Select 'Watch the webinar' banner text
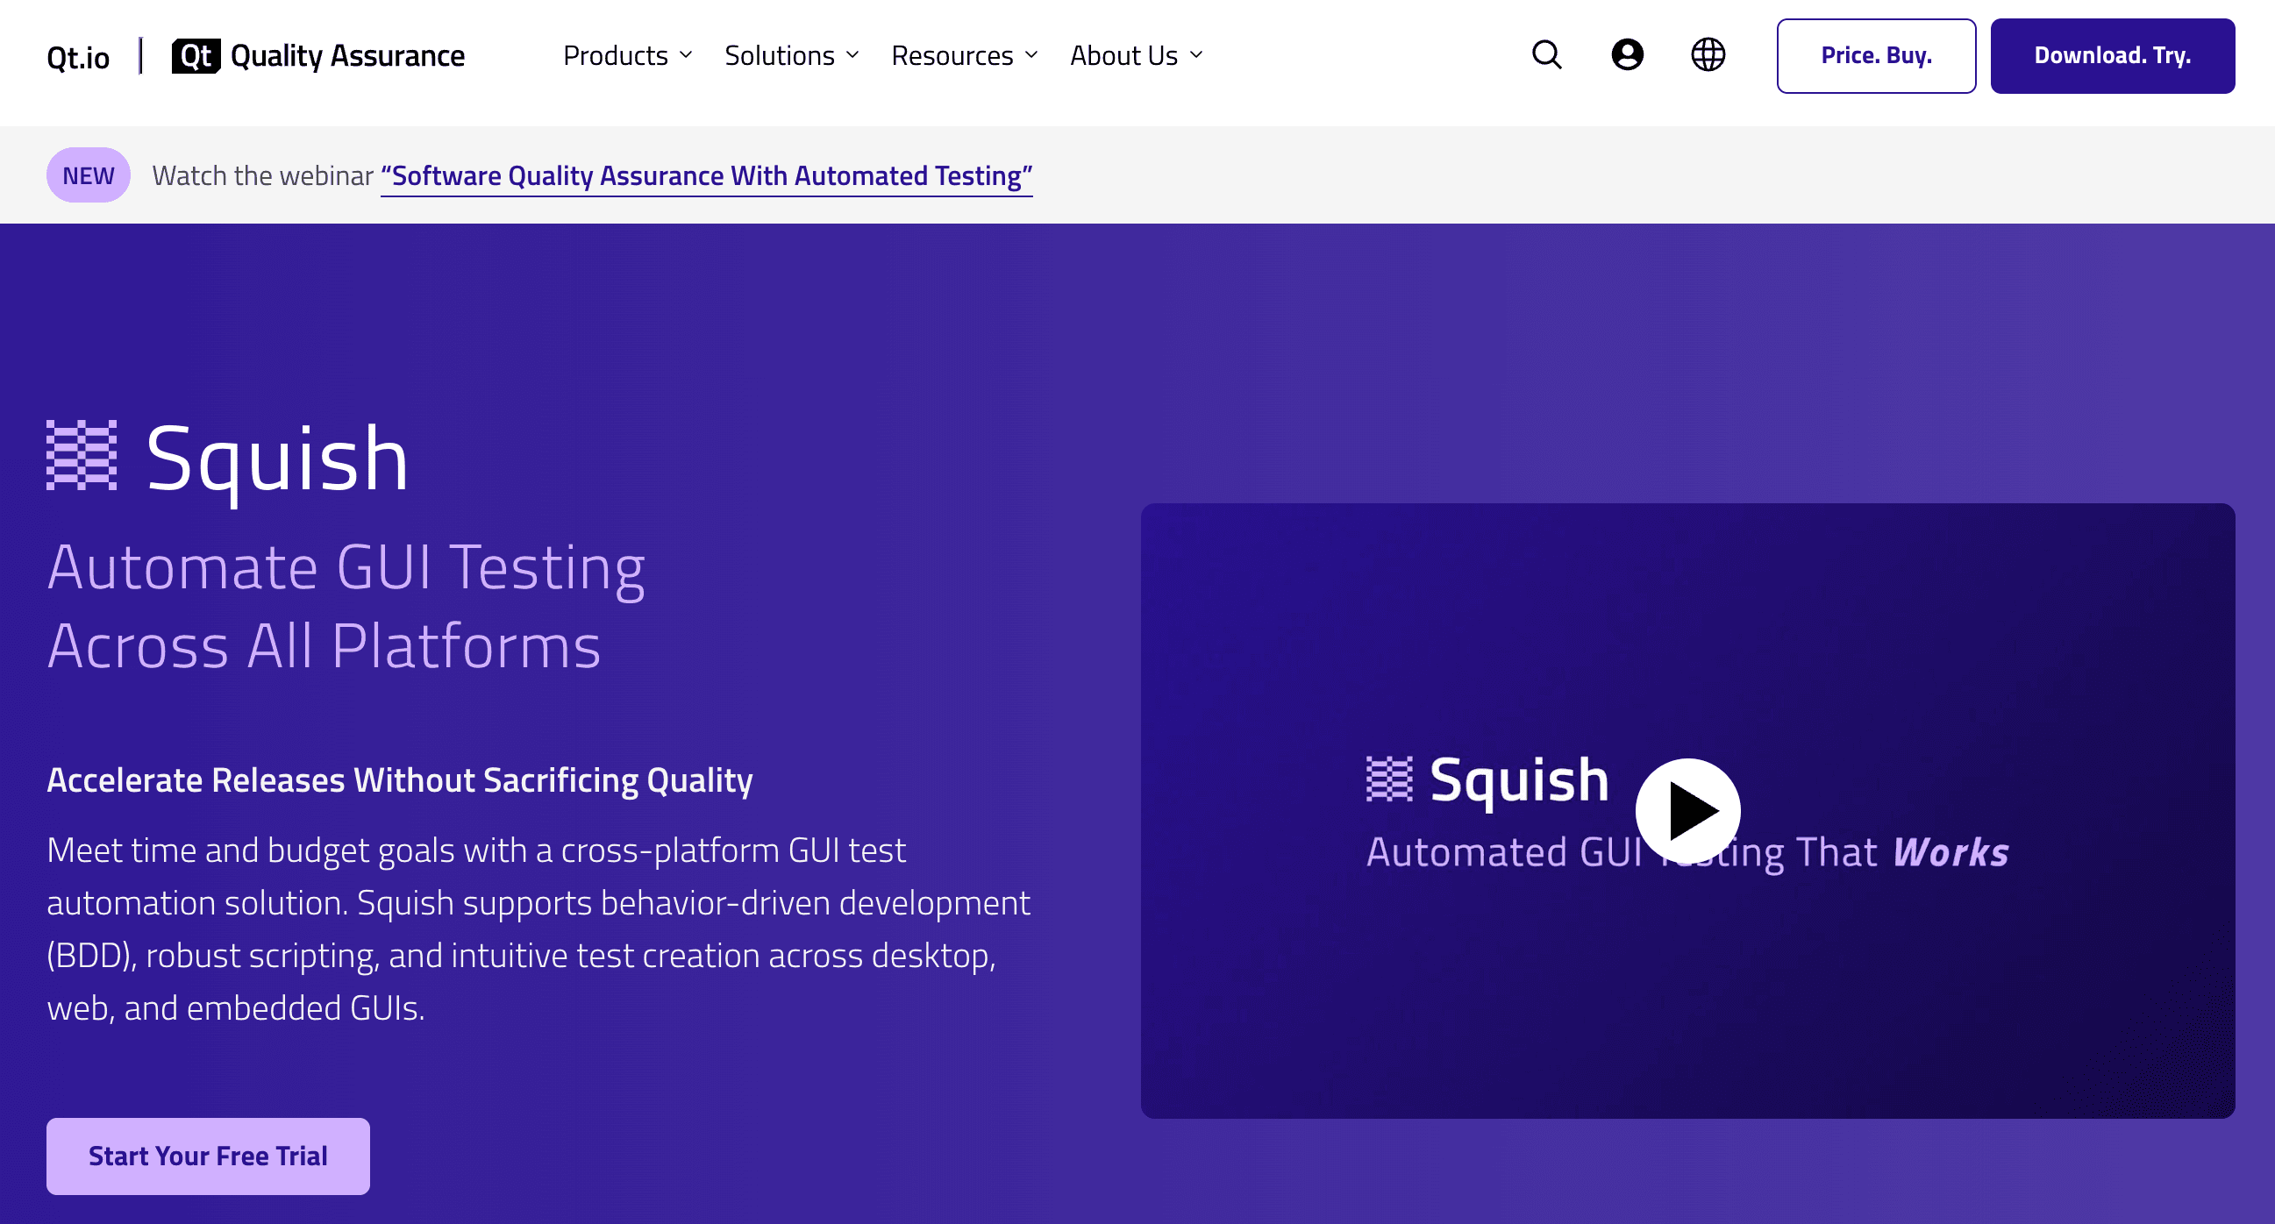2275x1224 pixels. 262,175
